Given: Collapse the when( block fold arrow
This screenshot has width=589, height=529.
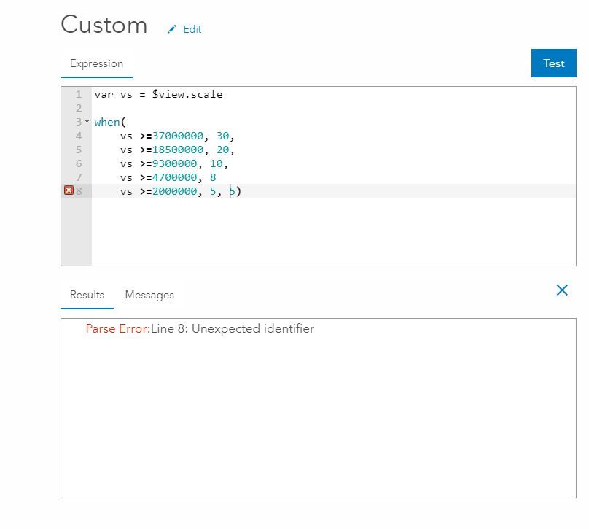Looking at the screenshot, I should click(x=87, y=122).
